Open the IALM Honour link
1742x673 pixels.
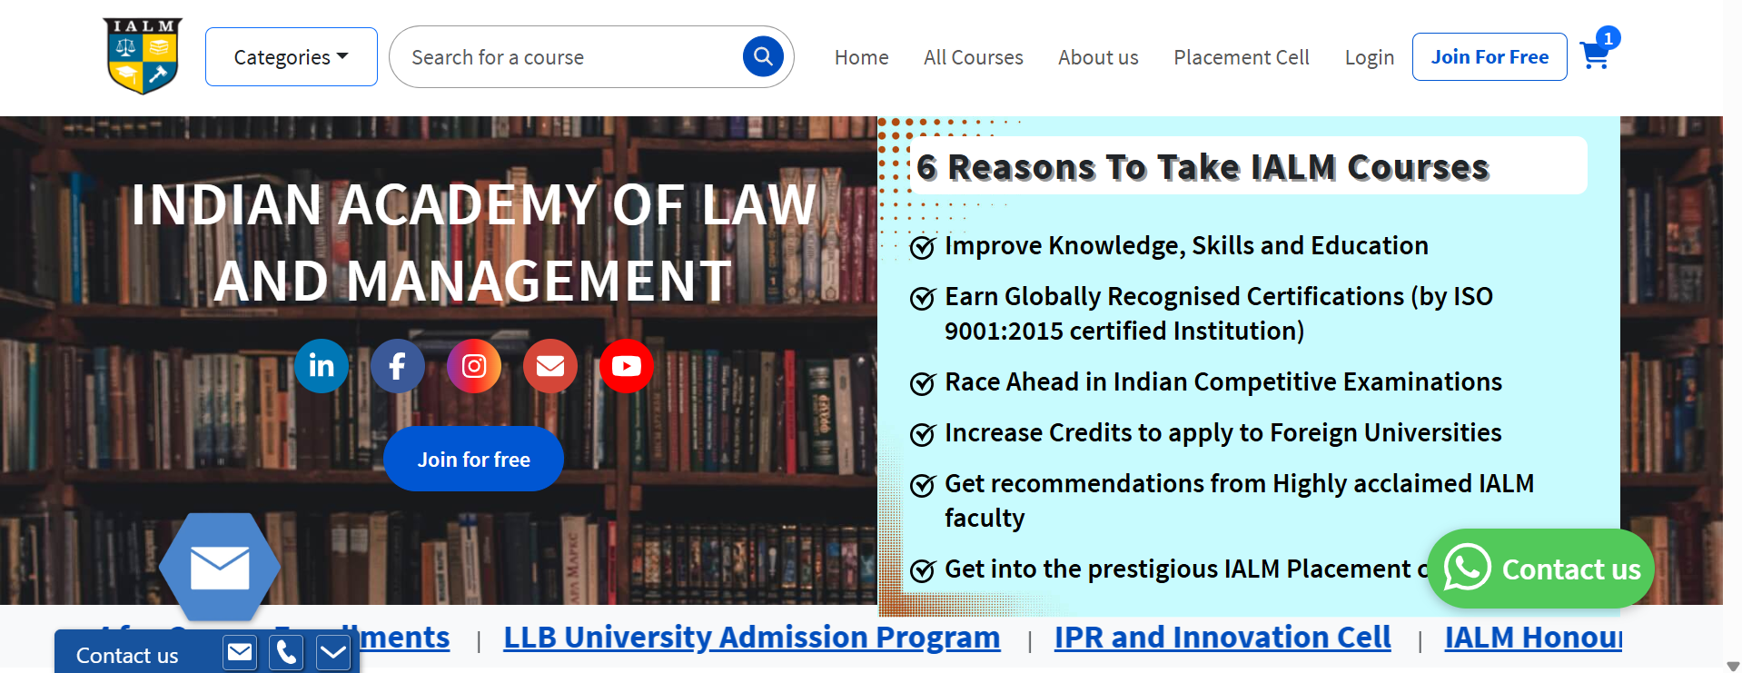click(1533, 638)
